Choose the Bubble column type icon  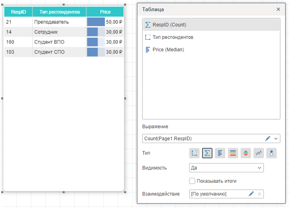pyautogui.click(x=272, y=153)
